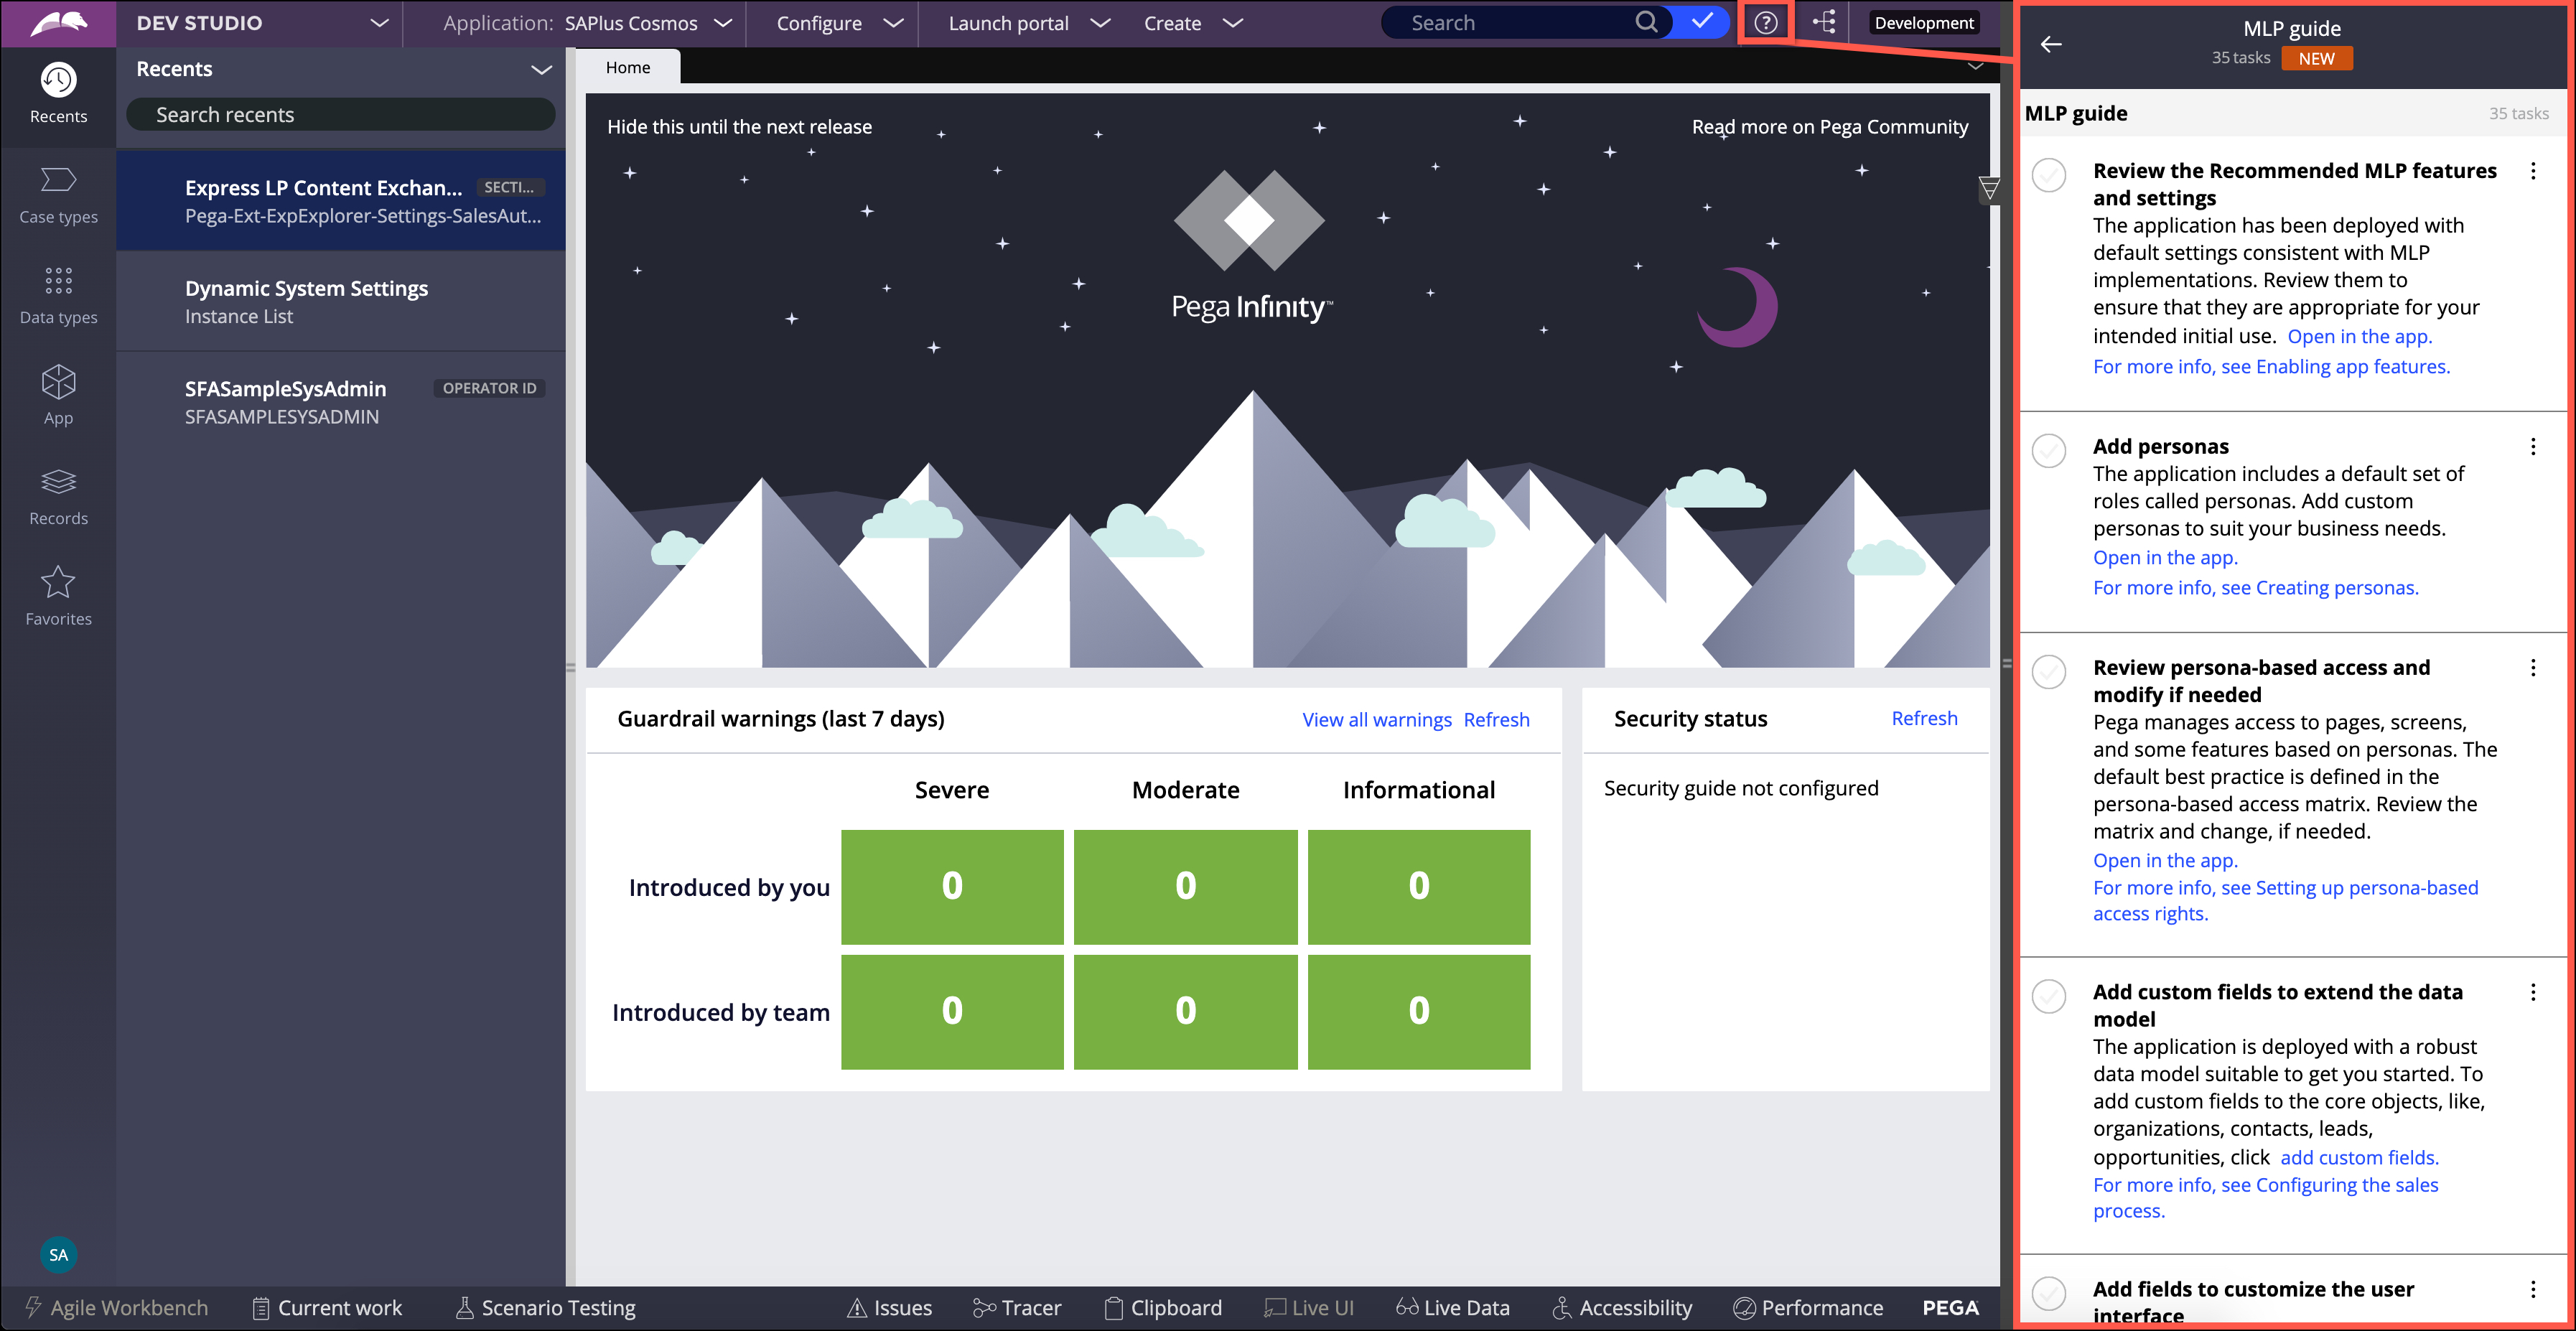
Task: Open Issues in developer toolbar
Action: coord(890,1307)
